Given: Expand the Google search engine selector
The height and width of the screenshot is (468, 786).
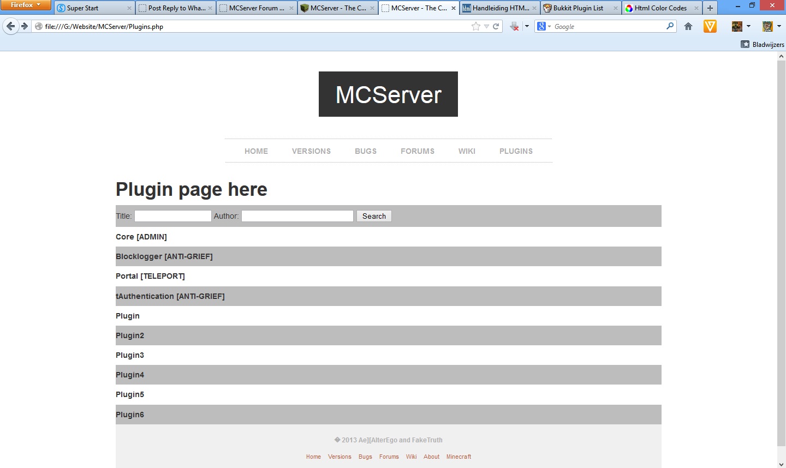Looking at the screenshot, I should click(544, 26).
